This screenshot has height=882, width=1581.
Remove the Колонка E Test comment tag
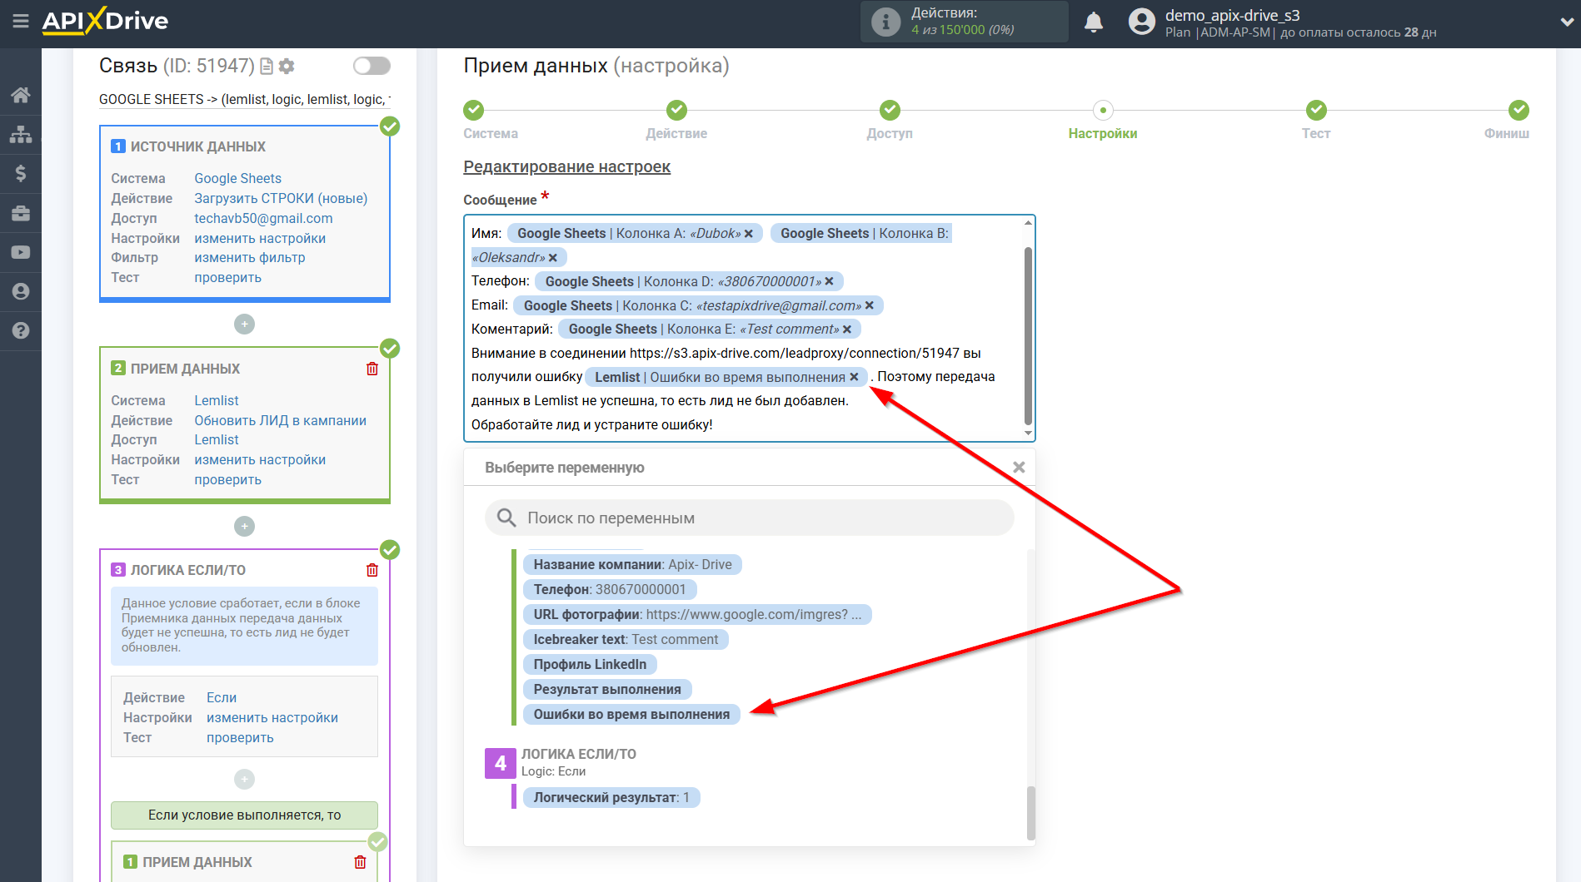coord(847,330)
